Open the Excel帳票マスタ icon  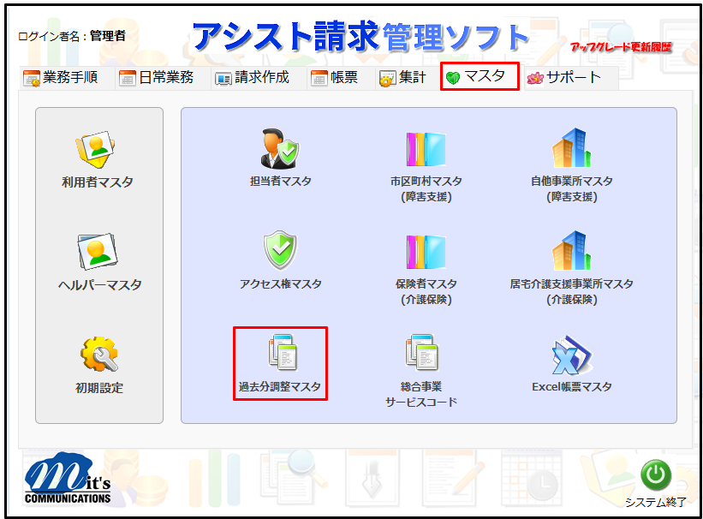point(571,355)
